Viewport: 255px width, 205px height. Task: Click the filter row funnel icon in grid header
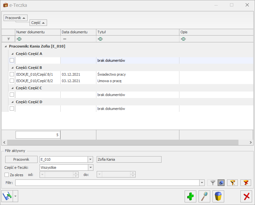tap(8, 39)
